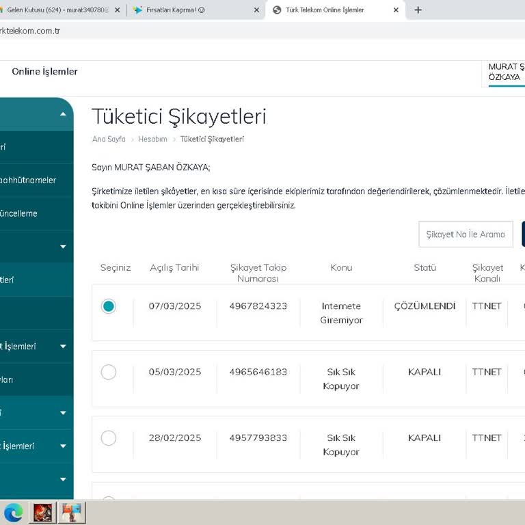
Task: Open Microsoft Edge from the taskbar
Action: tap(14, 513)
